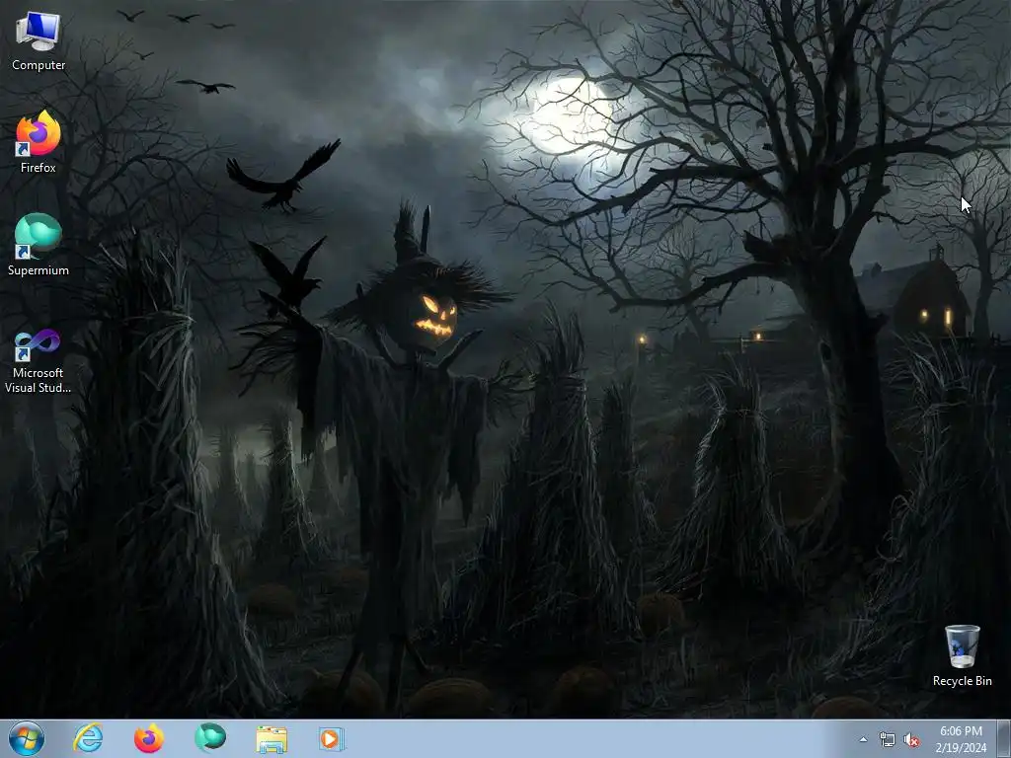Screen dimensions: 1011x758
Task: Launch Internet Explorer from the taskbar
Action: pos(88,738)
